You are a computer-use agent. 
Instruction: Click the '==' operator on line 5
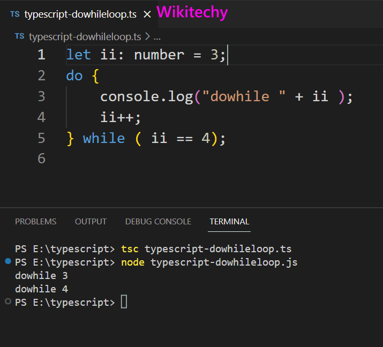pos(185,139)
